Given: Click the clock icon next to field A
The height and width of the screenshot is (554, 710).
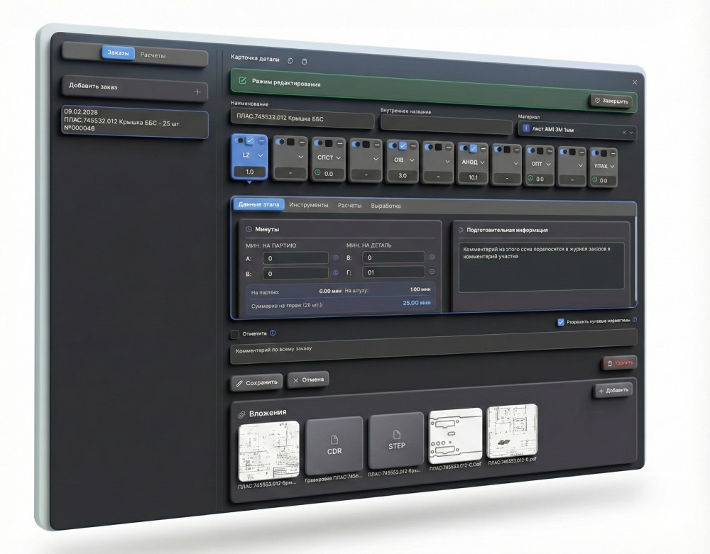Looking at the screenshot, I should (x=336, y=257).
